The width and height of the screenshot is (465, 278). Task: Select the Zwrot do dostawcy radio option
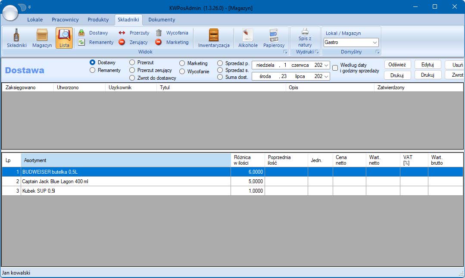[x=132, y=78]
